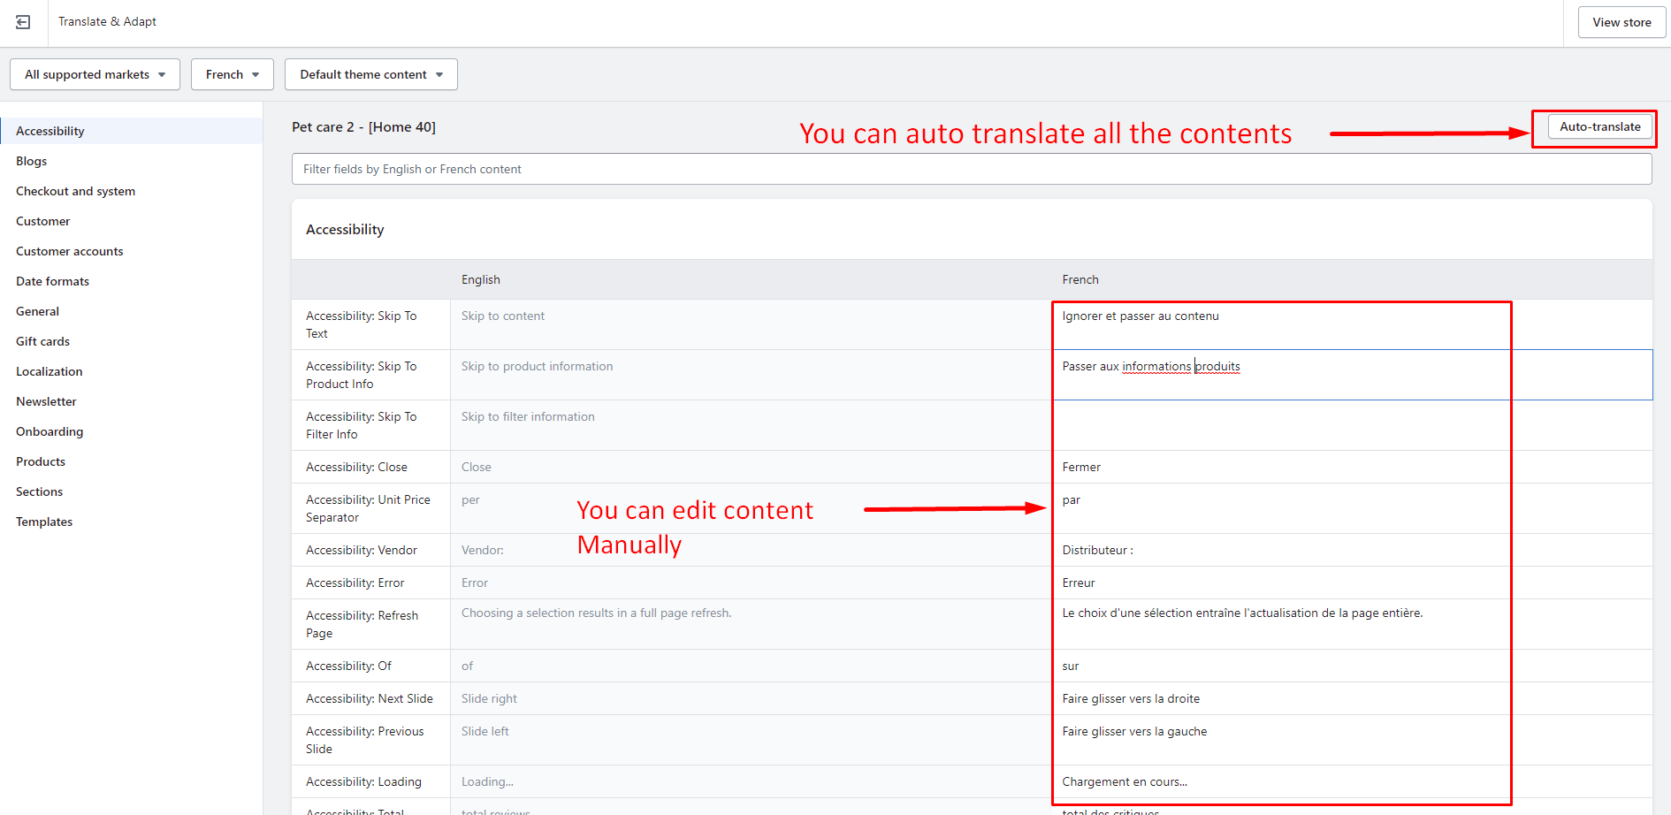This screenshot has height=815, width=1671.
Task: Click the View store button
Action: (1621, 22)
